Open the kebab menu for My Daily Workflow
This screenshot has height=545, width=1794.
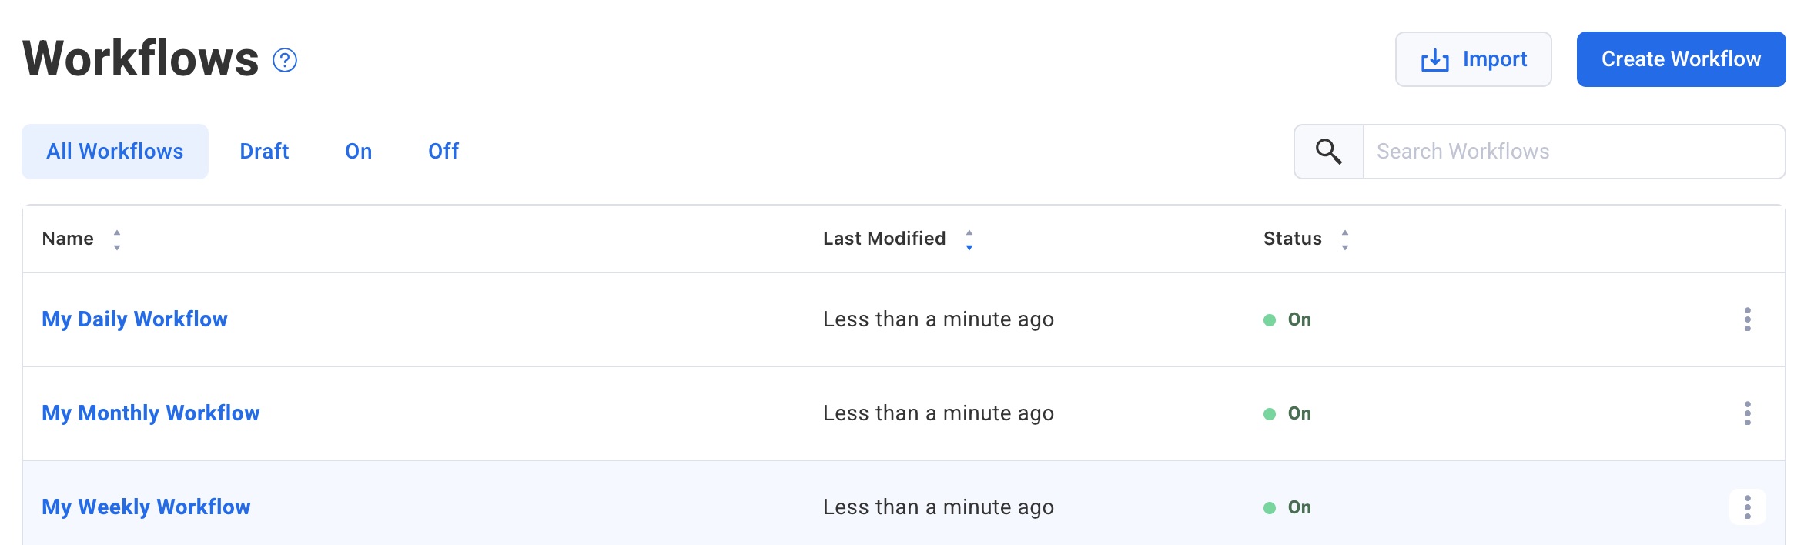click(x=1746, y=319)
